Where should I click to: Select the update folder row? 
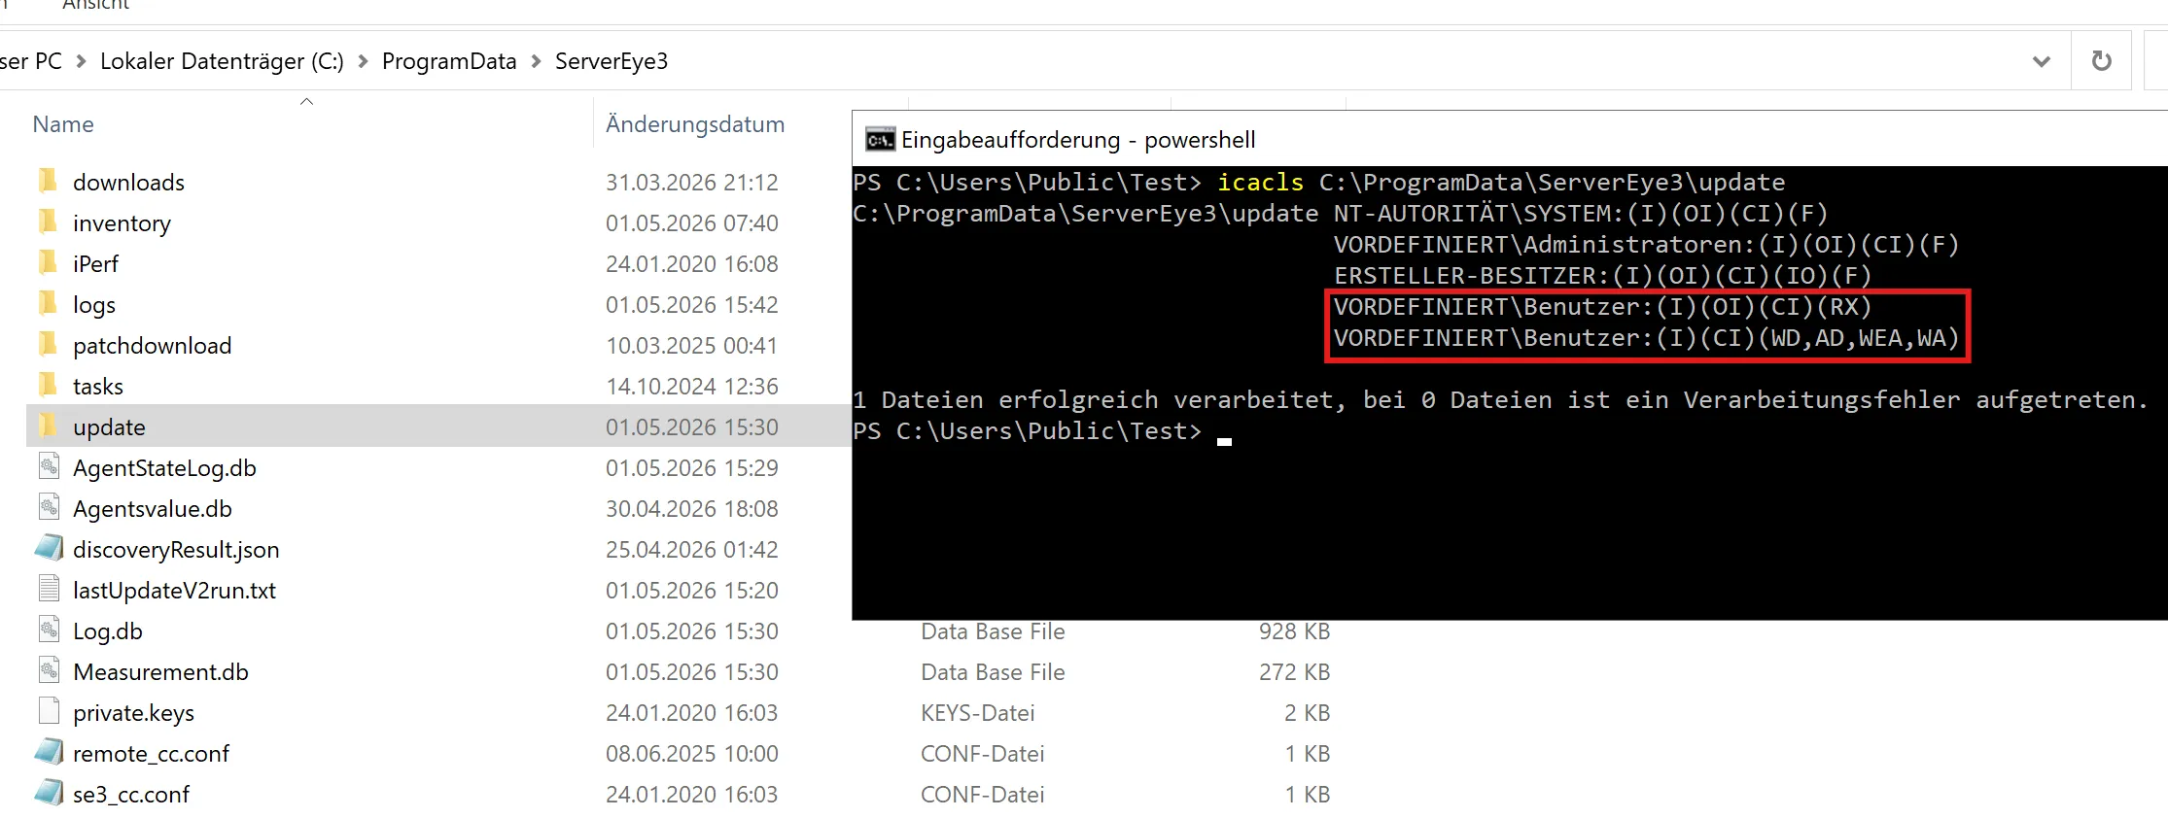click(438, 426)
